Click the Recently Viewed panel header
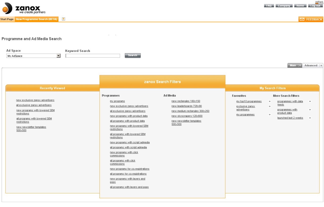 (x=52, y=88)
